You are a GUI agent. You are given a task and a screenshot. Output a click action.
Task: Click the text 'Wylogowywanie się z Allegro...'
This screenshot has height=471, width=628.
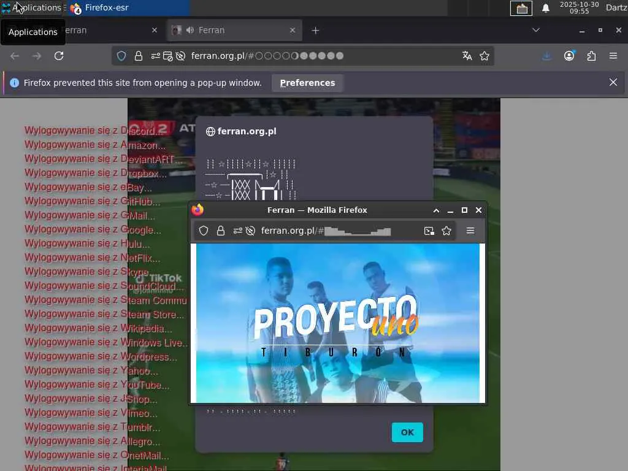[92, 442]
